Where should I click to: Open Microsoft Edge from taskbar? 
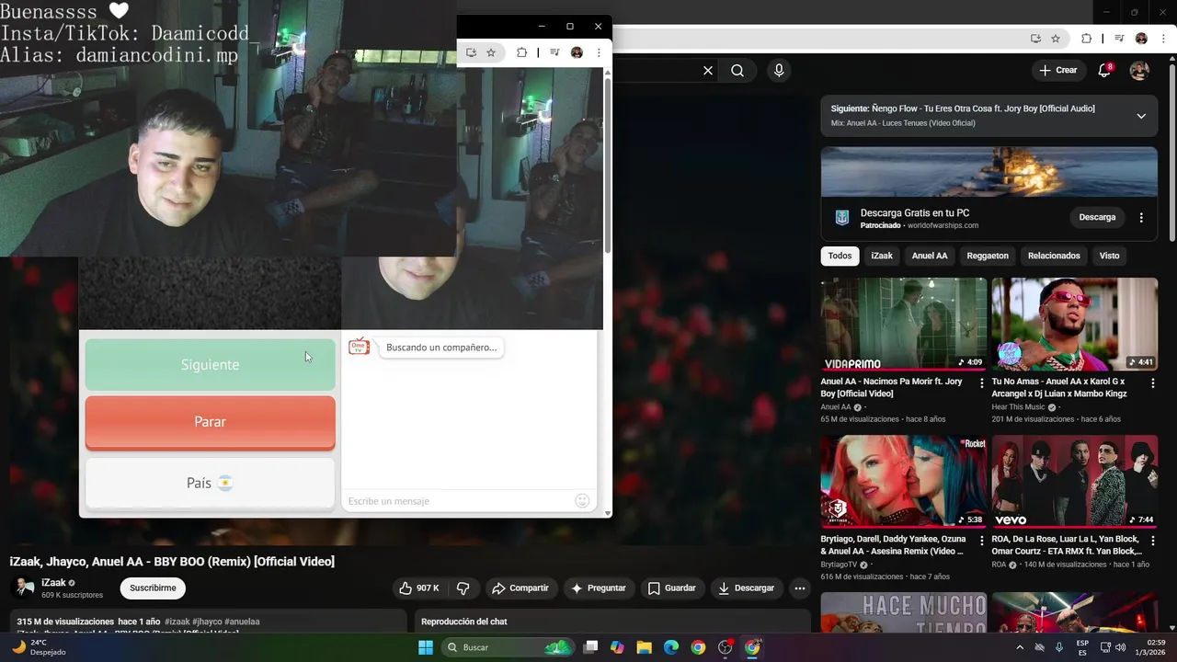[x=671, y=647]
